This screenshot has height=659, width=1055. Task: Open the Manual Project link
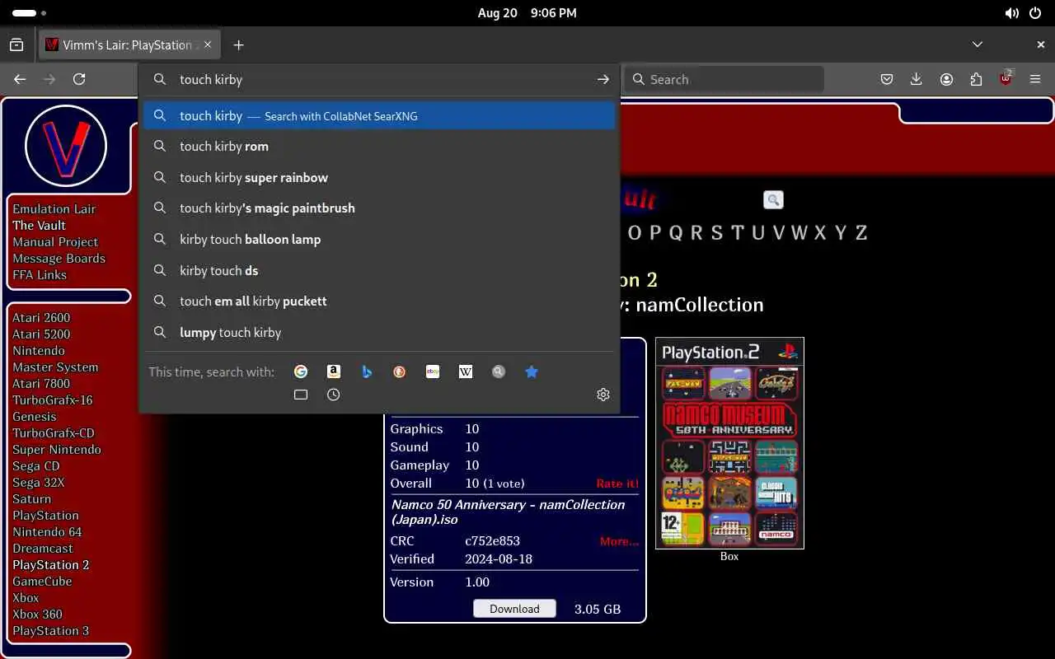tap(55, 242)
